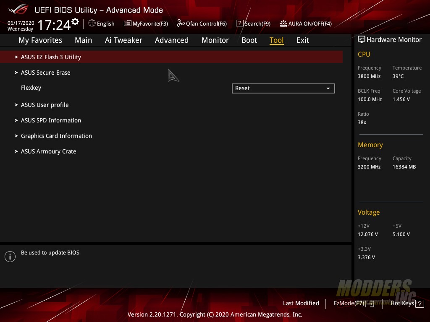
Task: Change language via the English label
Action: 105,24
